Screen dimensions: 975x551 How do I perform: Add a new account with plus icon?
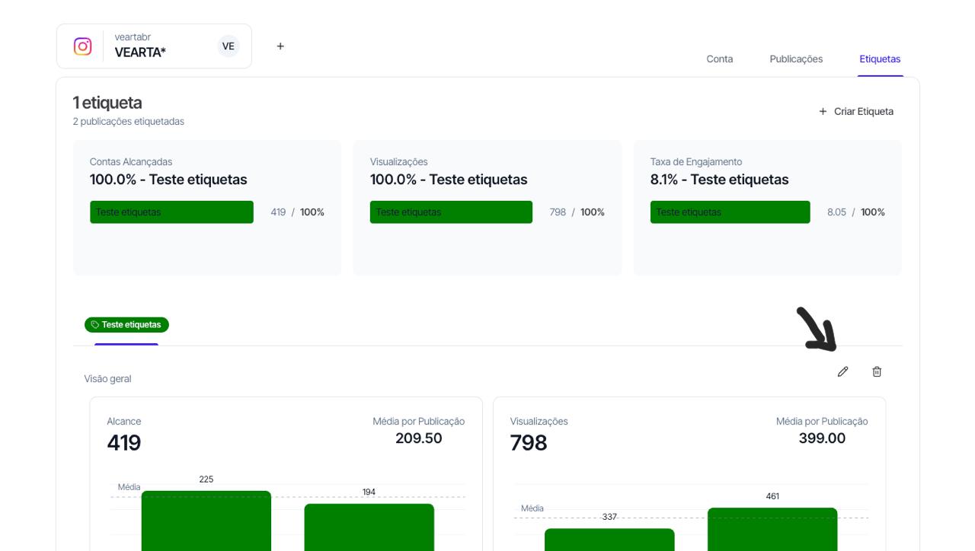280,46
